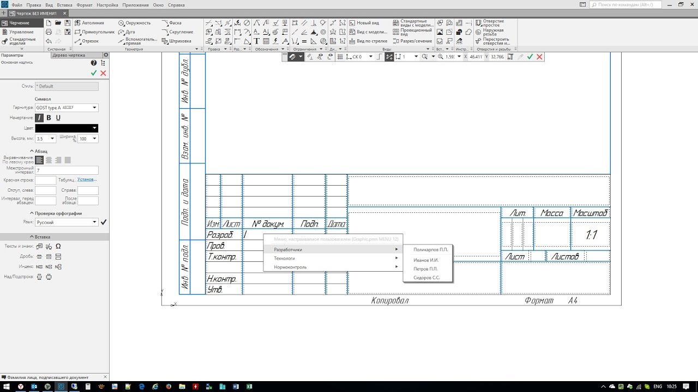Open the Ширина percent dropdown
This screenshot has height=392, width=698.
(95, 139)
